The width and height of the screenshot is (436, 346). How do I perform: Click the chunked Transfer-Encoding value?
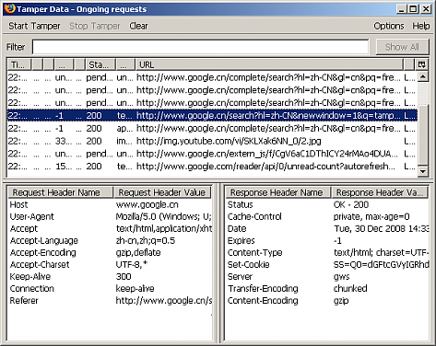(x=350, y=288)
